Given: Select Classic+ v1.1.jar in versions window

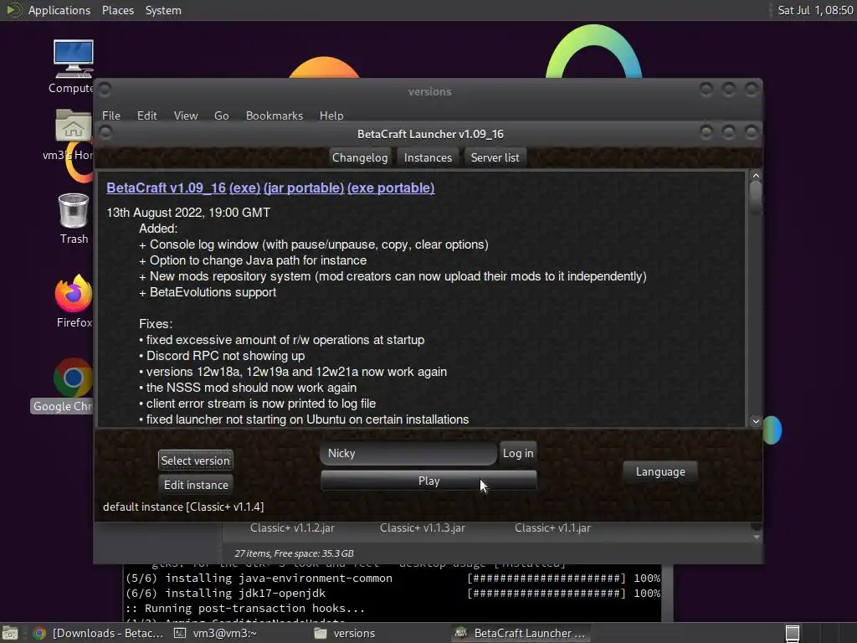Looking at the screenshot, I should (552, 527).
